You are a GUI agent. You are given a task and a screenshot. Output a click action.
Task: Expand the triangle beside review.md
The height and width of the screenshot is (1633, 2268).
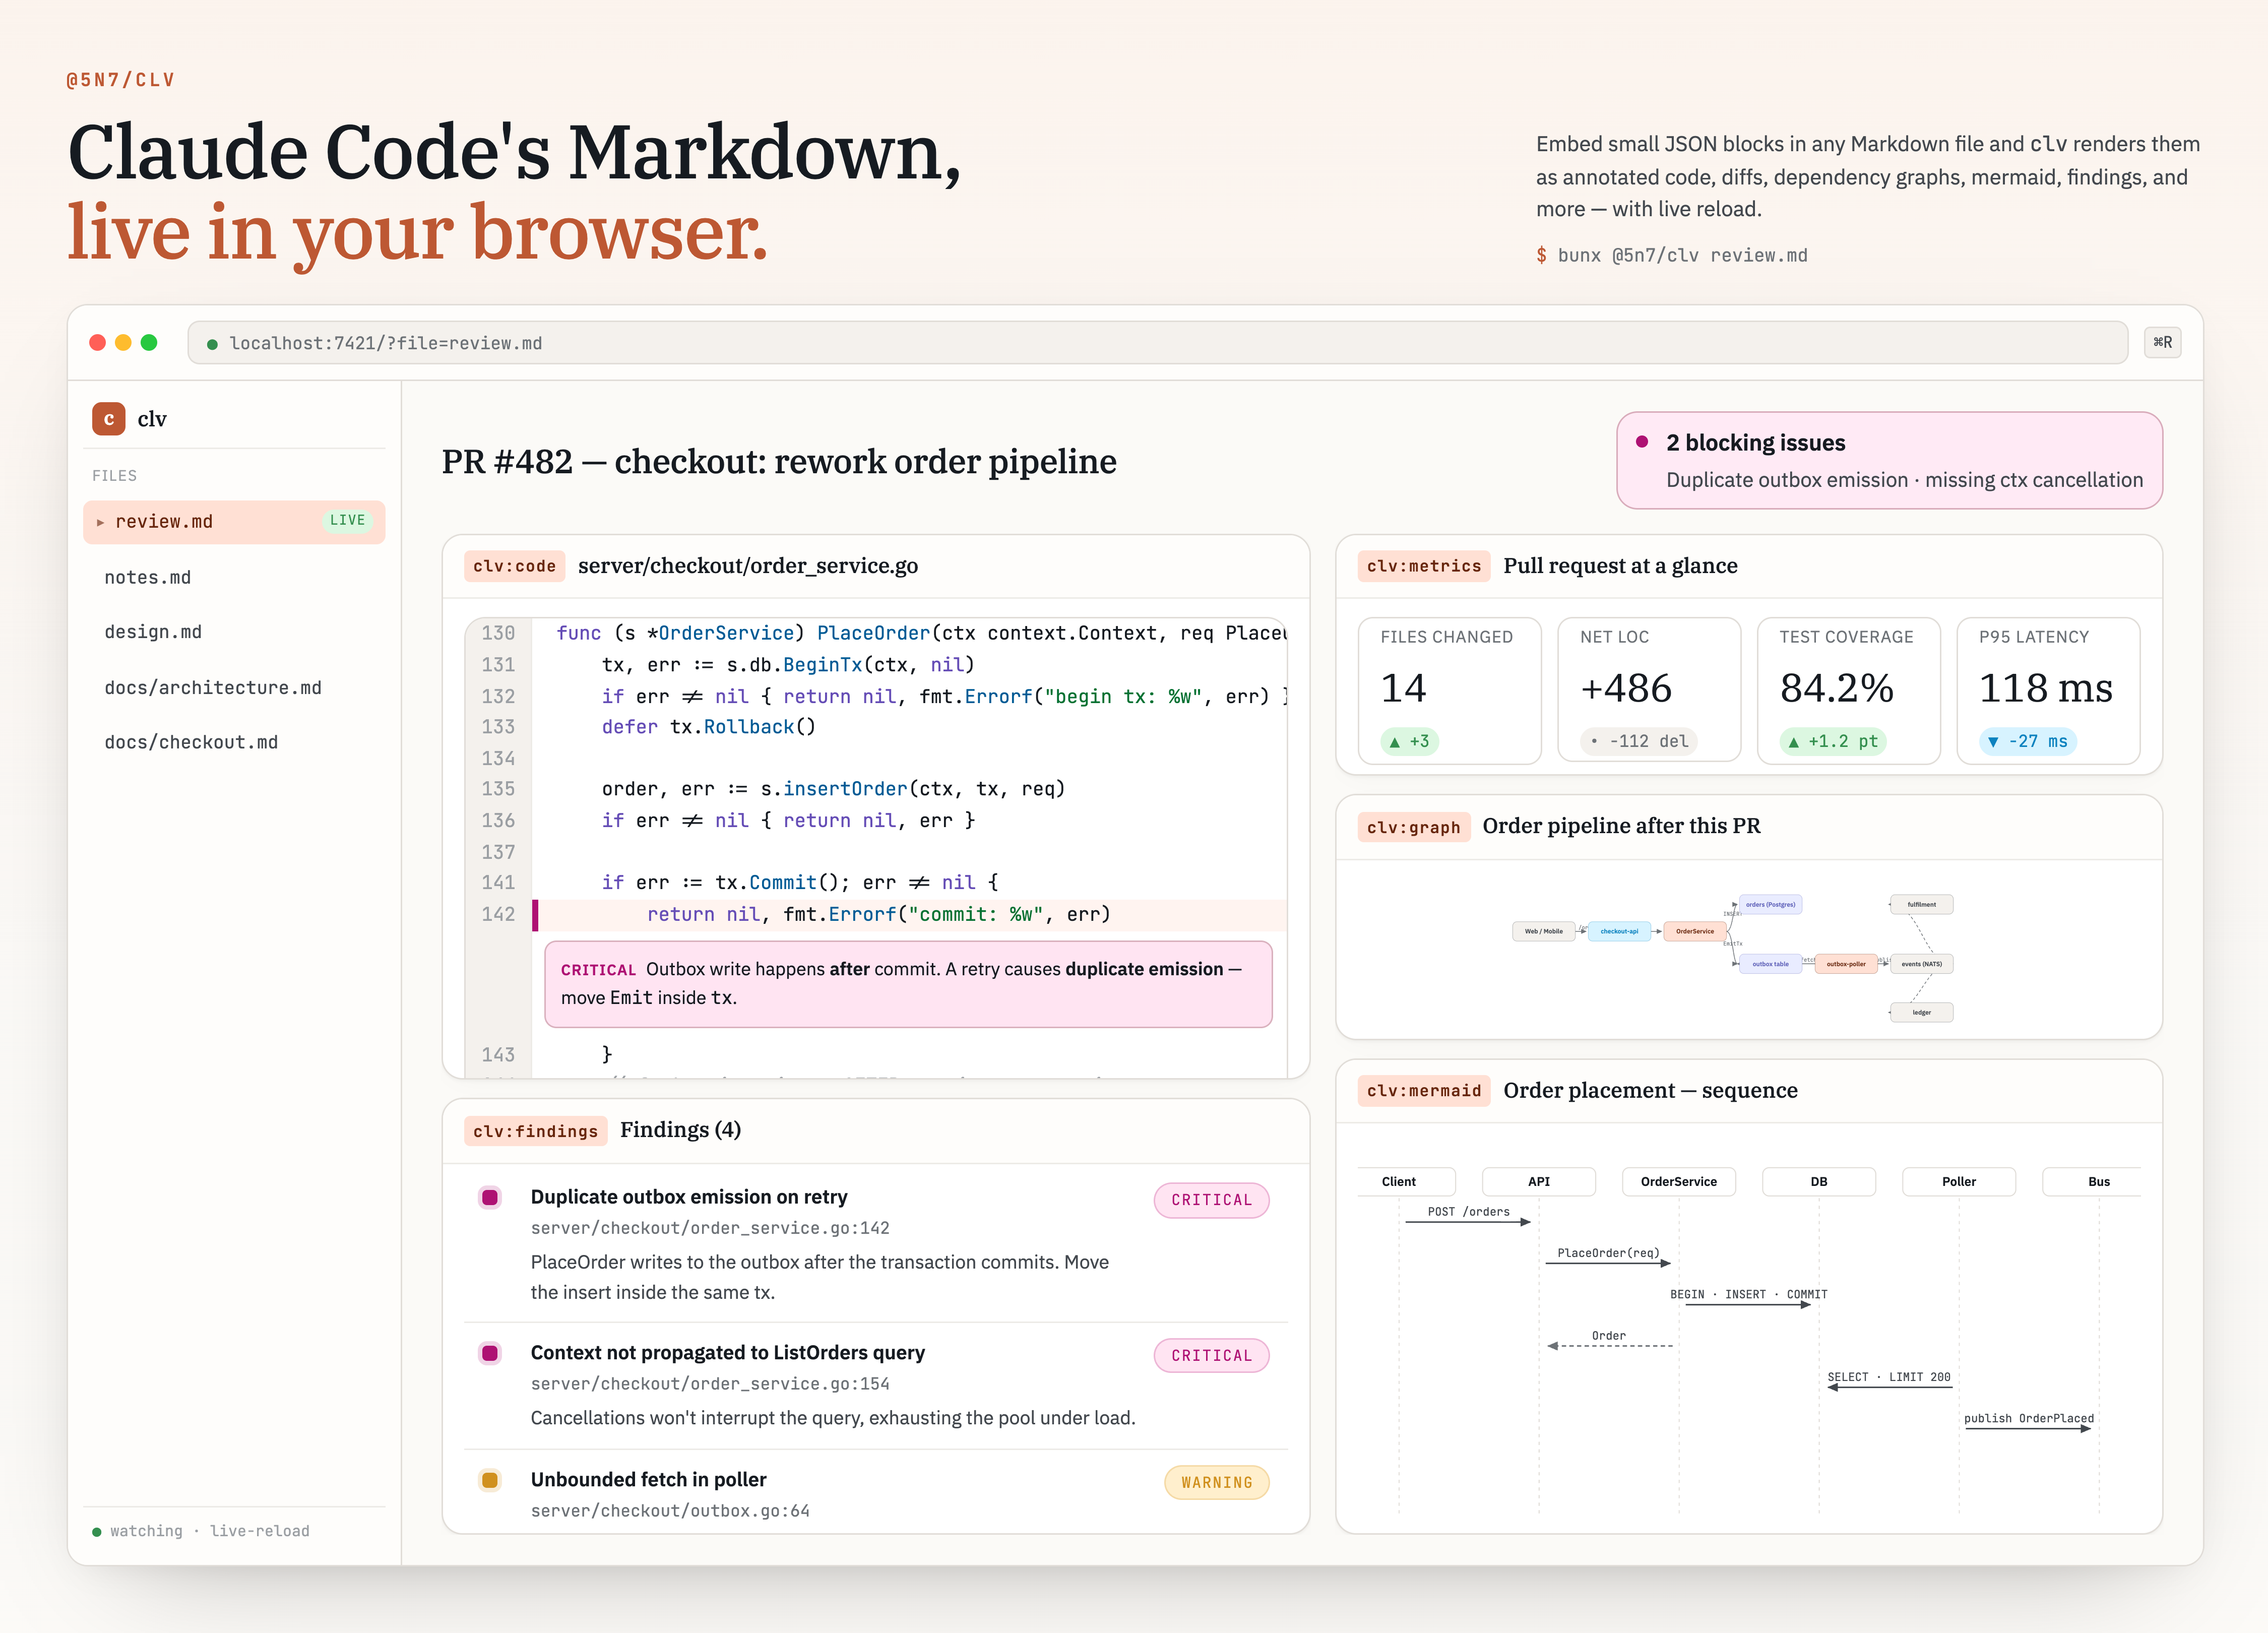point(100,522)
